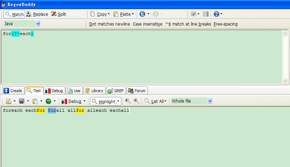Open test panel paste dropdown arrow

(41, 101)
